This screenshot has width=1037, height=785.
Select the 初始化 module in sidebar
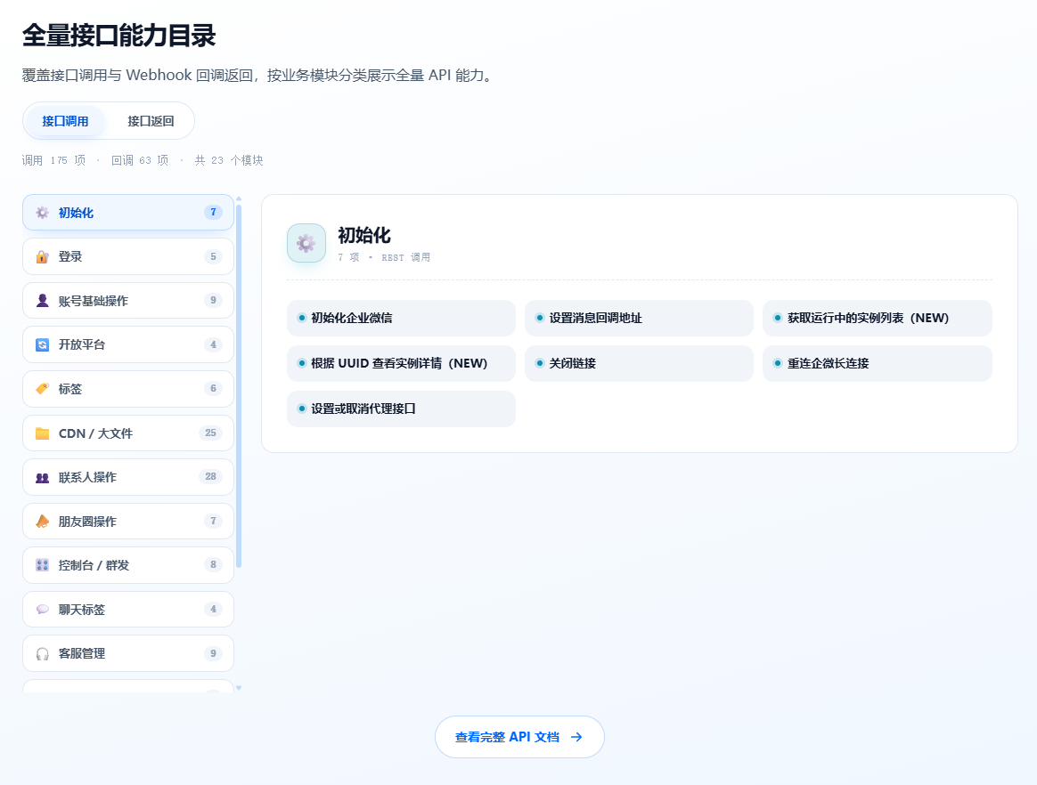(x=128, y=212)
